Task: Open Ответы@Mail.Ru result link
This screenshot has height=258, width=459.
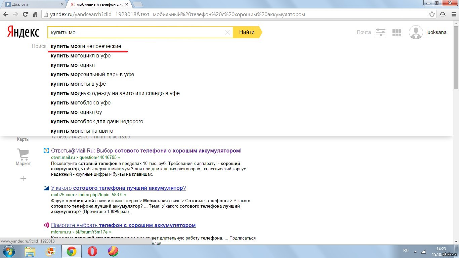Action: pos(146,150)
